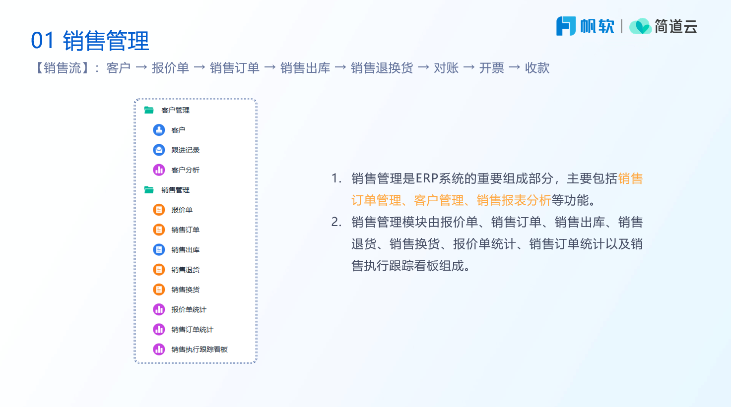Open 销售退货 in the menu list
The width and height of the screenshot is (731, 407).
(x=185, y=270)
